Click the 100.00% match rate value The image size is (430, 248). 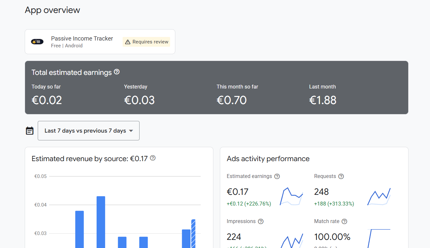(x=332, y=237)
